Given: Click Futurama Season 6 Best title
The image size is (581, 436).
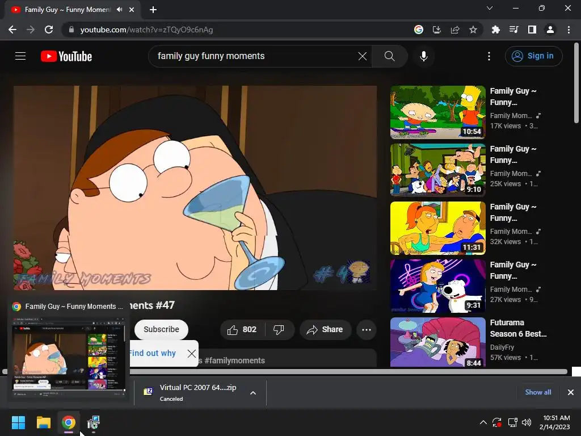Looking at the screenshot, I should [x=518, y=328].
